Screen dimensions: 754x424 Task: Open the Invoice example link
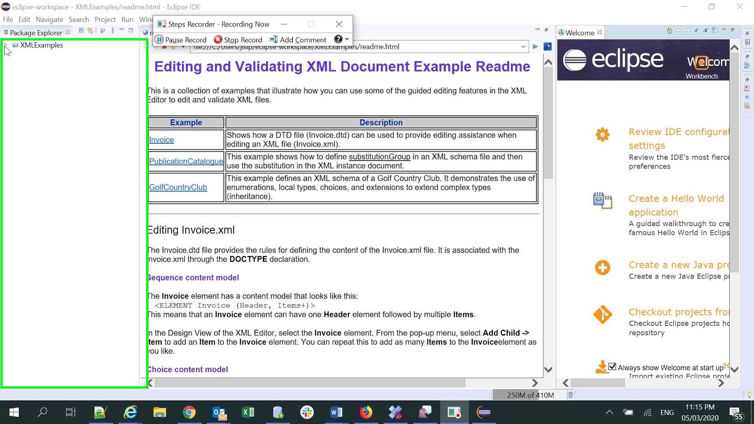click(x=161, y=139)
